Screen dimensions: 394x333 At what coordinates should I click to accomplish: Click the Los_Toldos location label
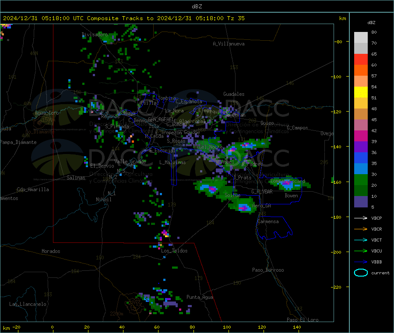pos(174,251)
